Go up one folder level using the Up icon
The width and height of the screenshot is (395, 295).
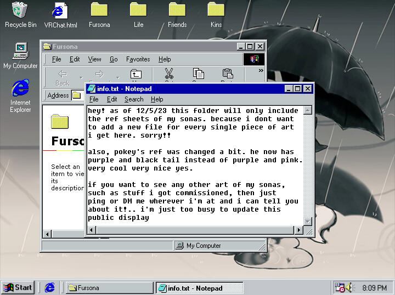pos(136,75)
